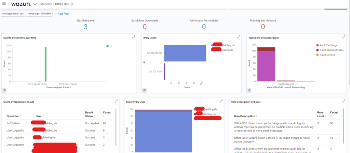Sort by the User column
The width and height of the screenshot is (350, 153).
(40, 116)
